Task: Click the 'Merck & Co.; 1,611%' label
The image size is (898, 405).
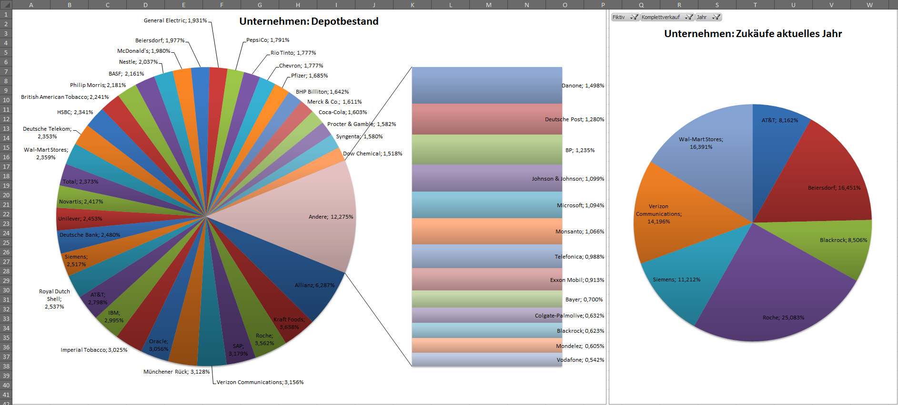Action: 334,102
